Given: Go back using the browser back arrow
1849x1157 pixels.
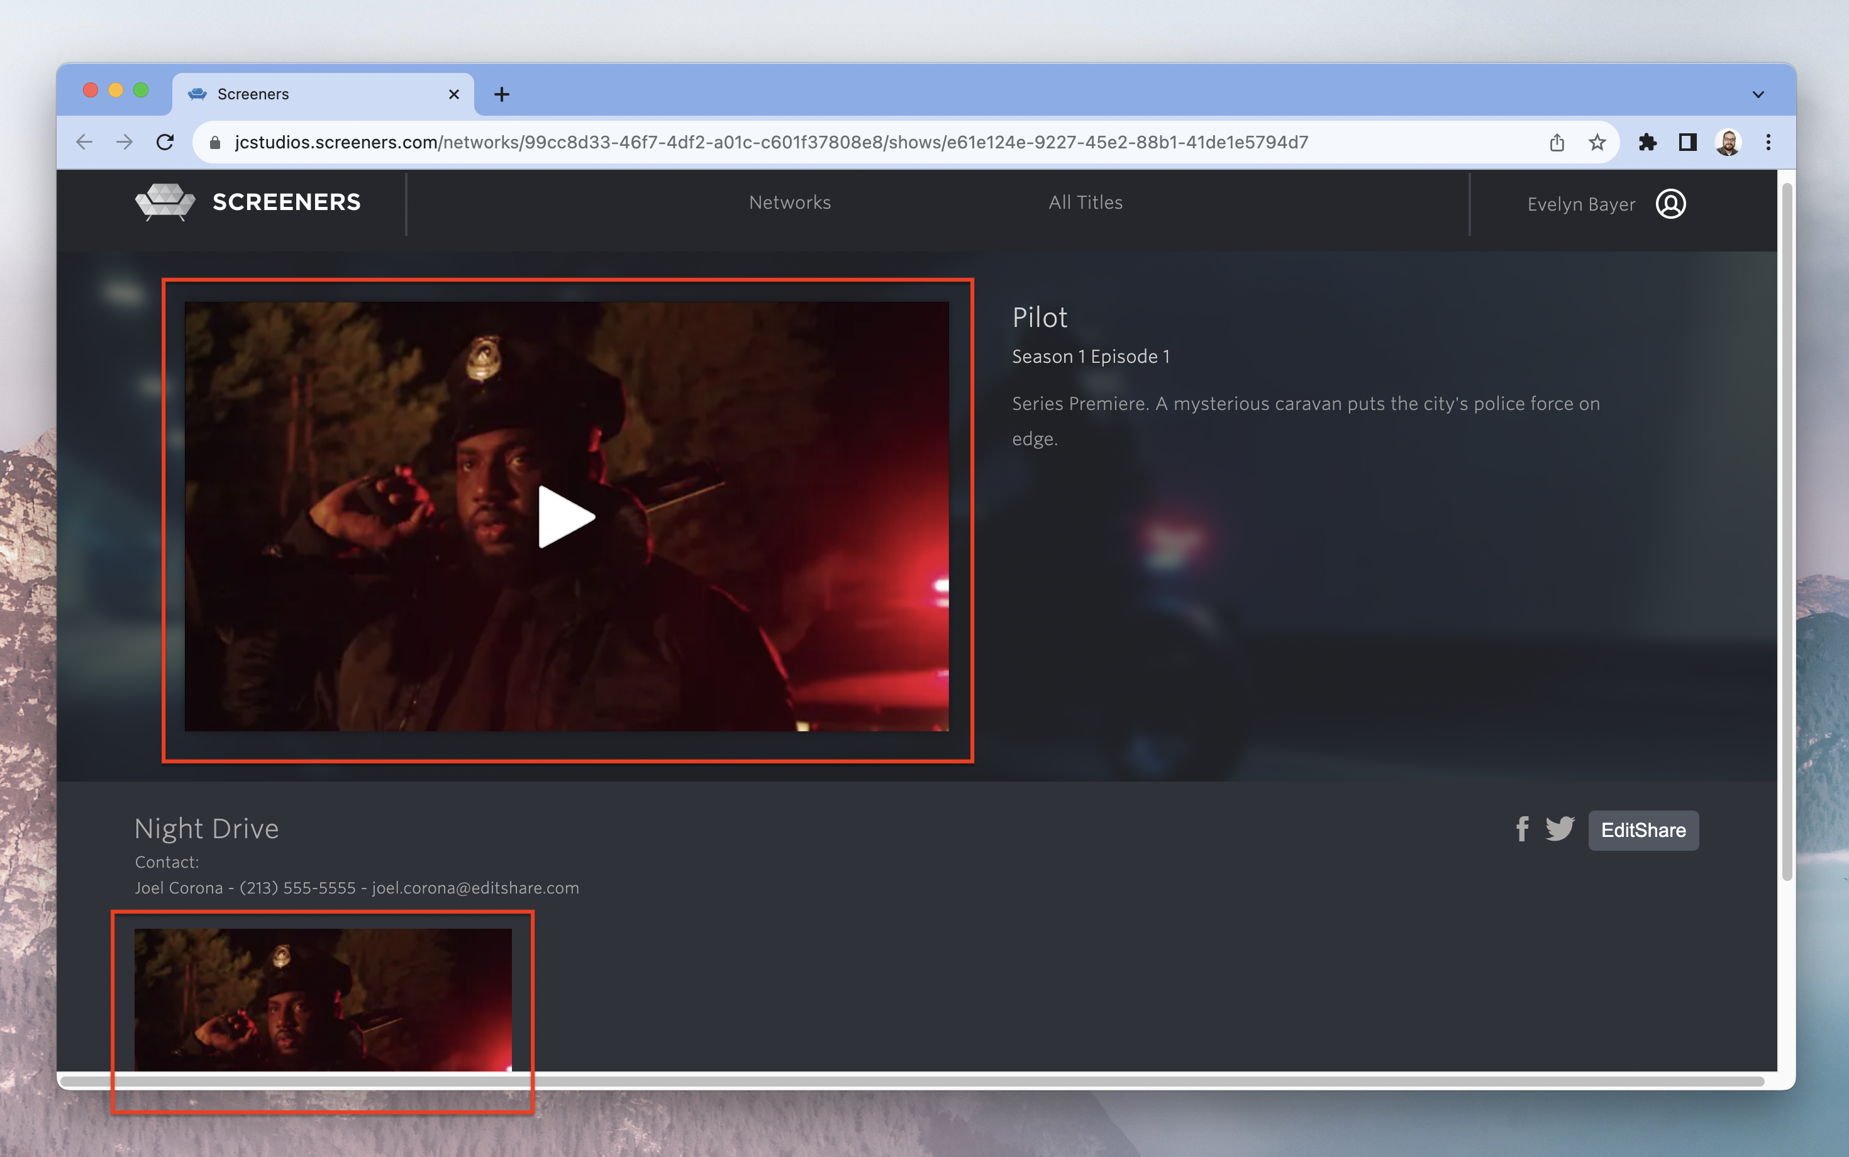Looking at the screenshot, I should [84, 142].
